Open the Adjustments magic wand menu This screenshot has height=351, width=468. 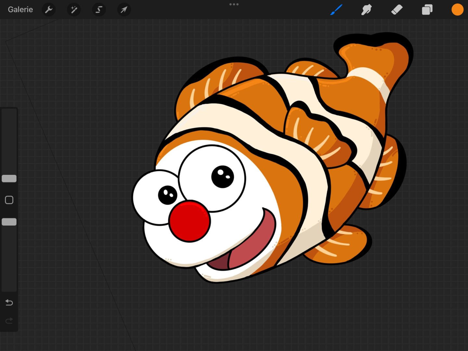(74, 10)
